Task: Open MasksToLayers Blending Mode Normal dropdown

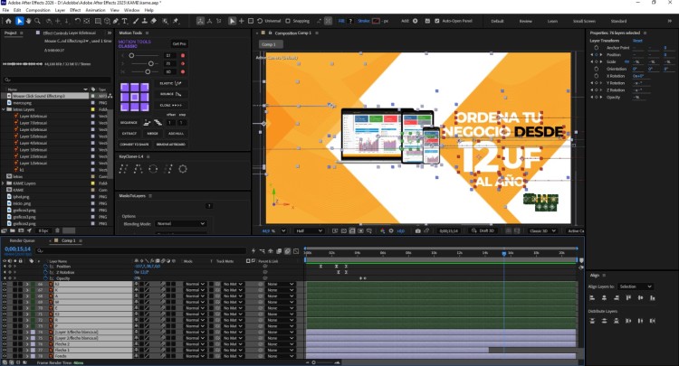Action: [180, 224]
